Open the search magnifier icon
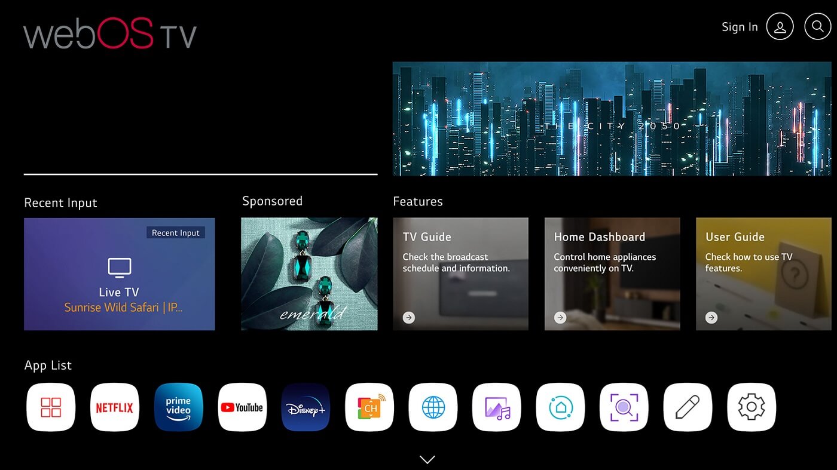This screenshot has width=837, height=470. (817, 27)
